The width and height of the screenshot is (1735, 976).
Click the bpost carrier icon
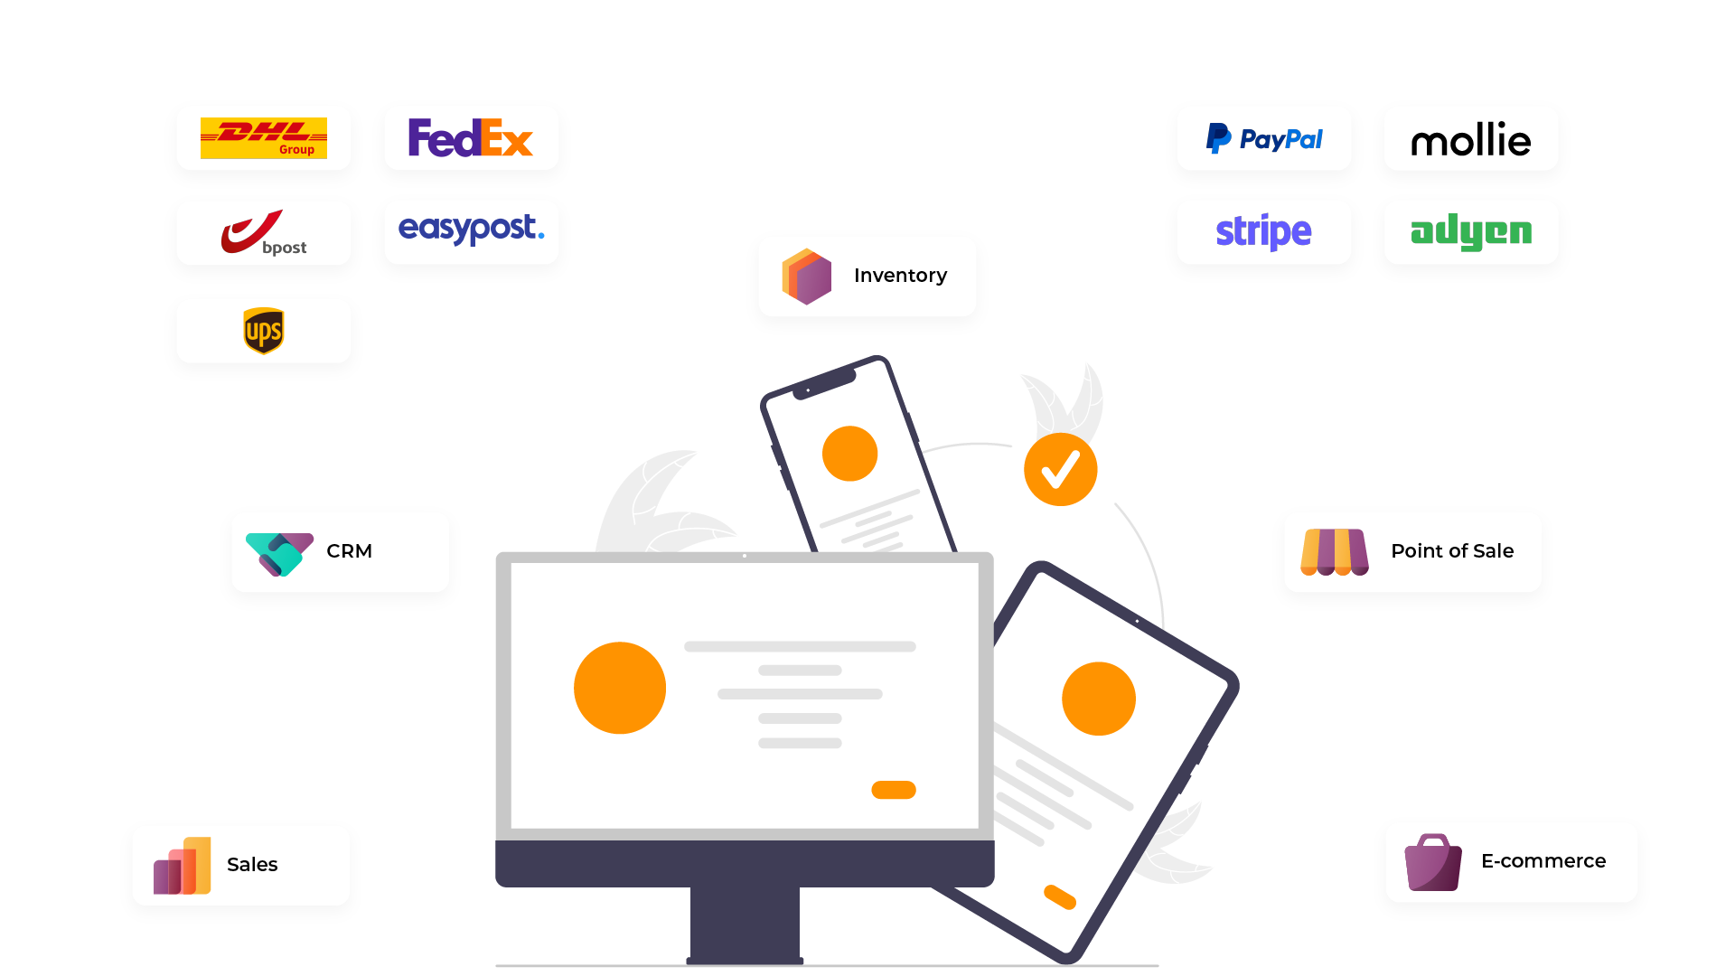click(263, 232)
